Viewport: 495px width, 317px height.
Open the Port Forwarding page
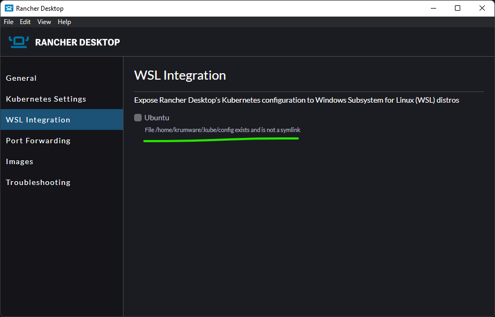(x=38, y=141)
